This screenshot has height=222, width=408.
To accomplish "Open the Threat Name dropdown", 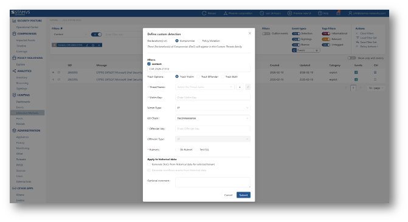I will pos(205,87).
